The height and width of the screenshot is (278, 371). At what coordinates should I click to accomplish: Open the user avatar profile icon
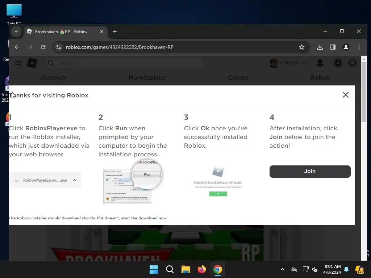tap(274, 63)
